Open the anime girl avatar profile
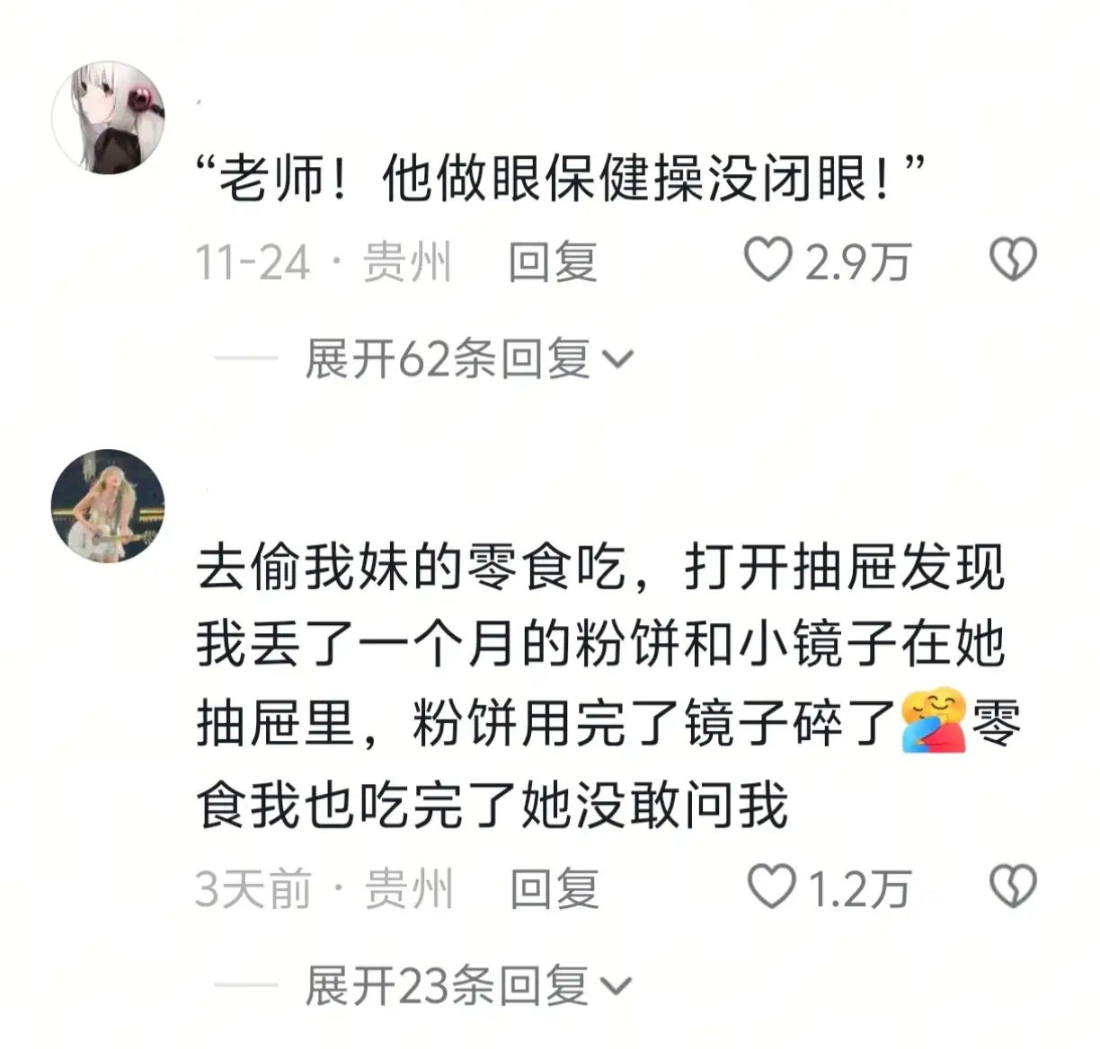The width and height of the screenshot is (1100, 1049). pyautogui.click(x=109, y=117)
